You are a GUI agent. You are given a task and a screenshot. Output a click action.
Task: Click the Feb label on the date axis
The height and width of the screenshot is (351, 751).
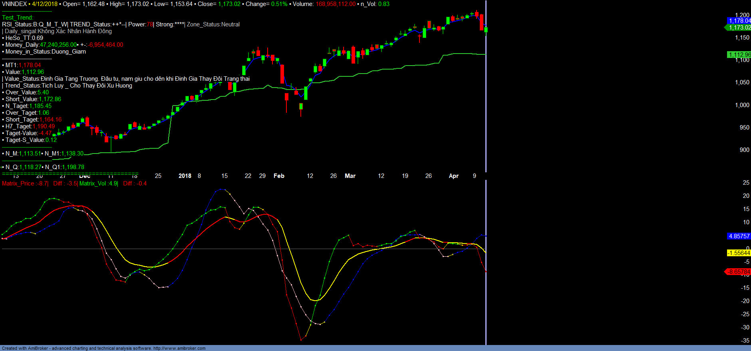(279, 176)
